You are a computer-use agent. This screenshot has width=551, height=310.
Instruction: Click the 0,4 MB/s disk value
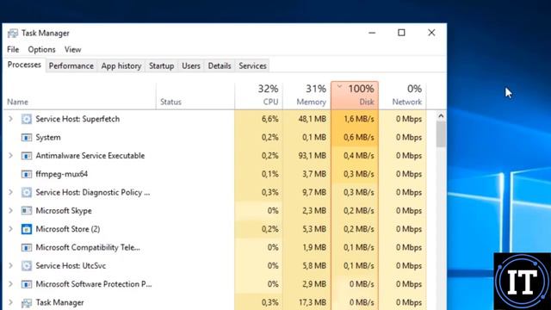[x=359, y=156]
